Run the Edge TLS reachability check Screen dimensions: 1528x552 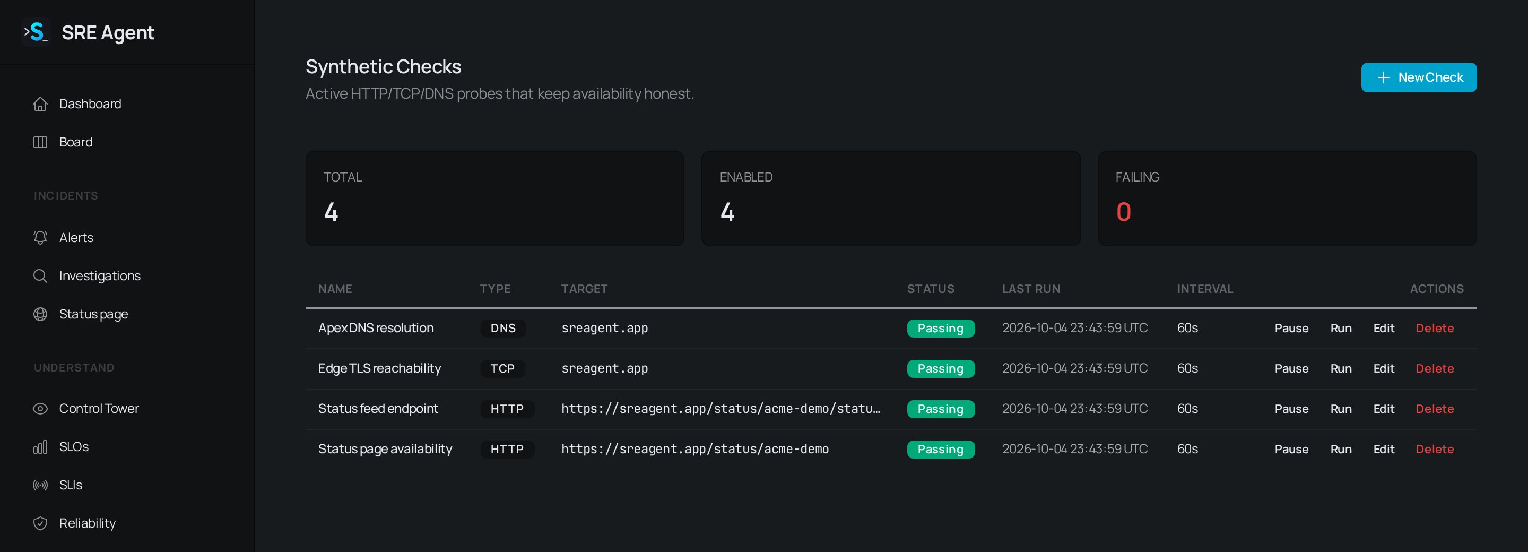[1341, 368]
